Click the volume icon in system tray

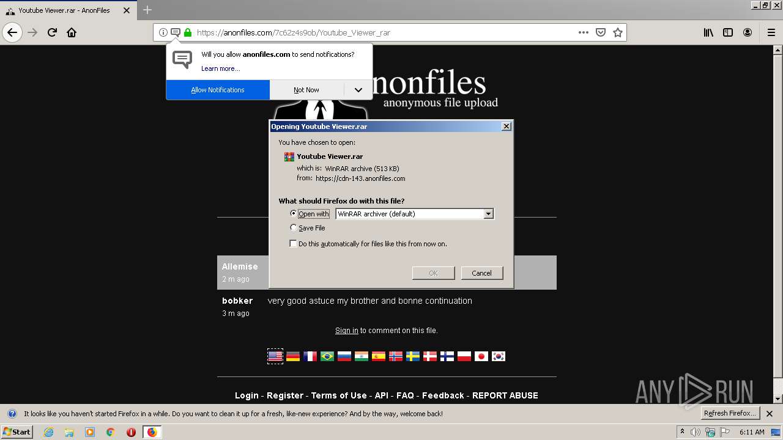(696, 432)
